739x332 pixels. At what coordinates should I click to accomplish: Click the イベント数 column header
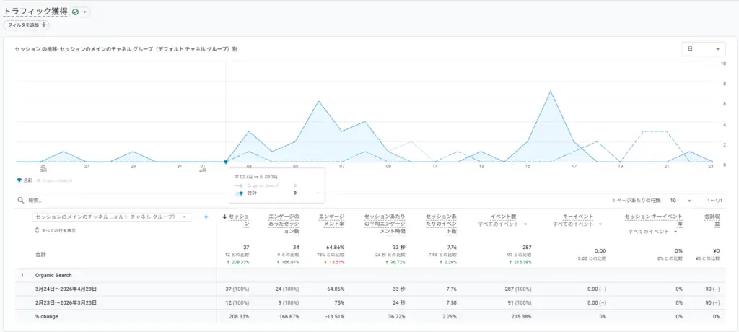(503, 217)
